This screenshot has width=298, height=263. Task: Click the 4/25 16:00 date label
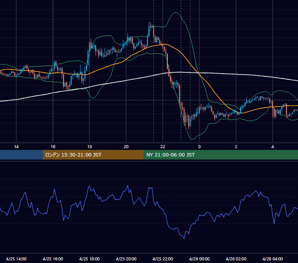[53, 259]
